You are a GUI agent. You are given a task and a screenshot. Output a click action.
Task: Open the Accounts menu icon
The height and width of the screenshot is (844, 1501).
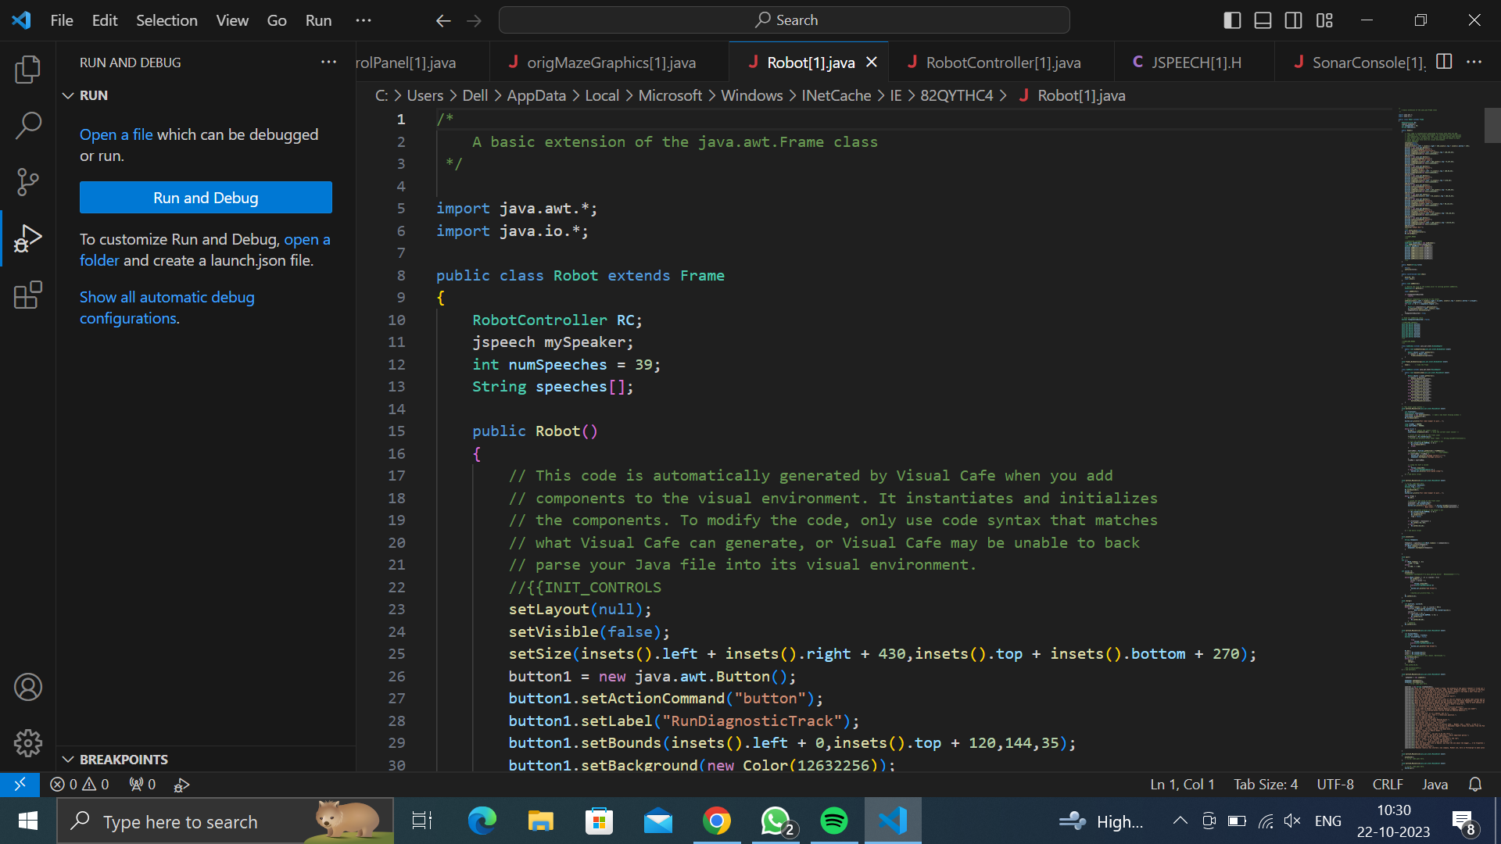[28, 687]
